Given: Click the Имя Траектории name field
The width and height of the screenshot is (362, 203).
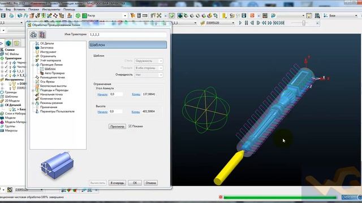Looking at the screenshot, I should click(128, 34).
